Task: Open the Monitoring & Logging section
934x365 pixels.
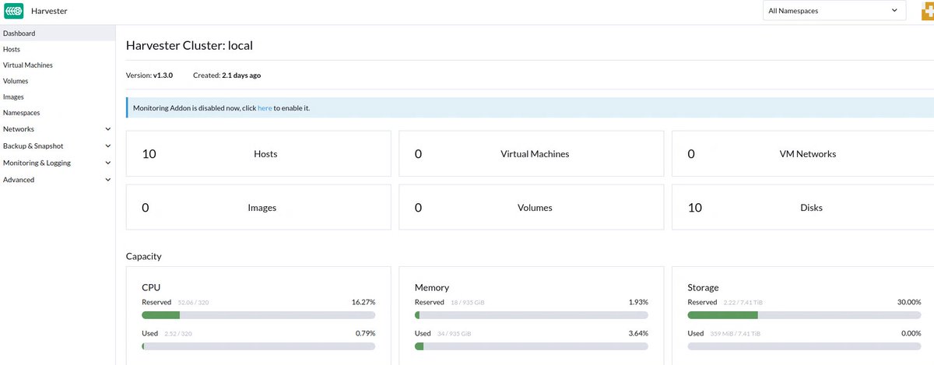Action: tap(58, 163)
